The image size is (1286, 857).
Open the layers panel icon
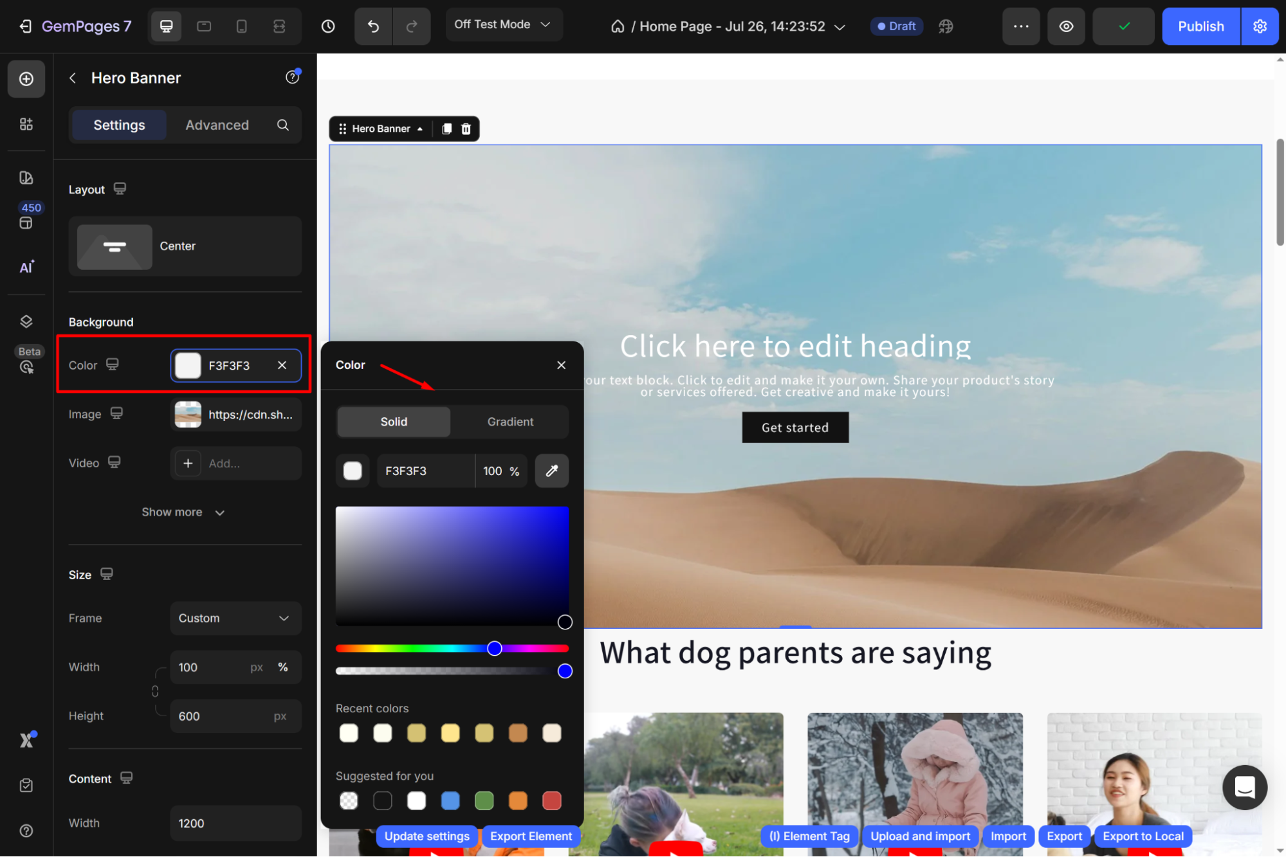coord(26,321)
